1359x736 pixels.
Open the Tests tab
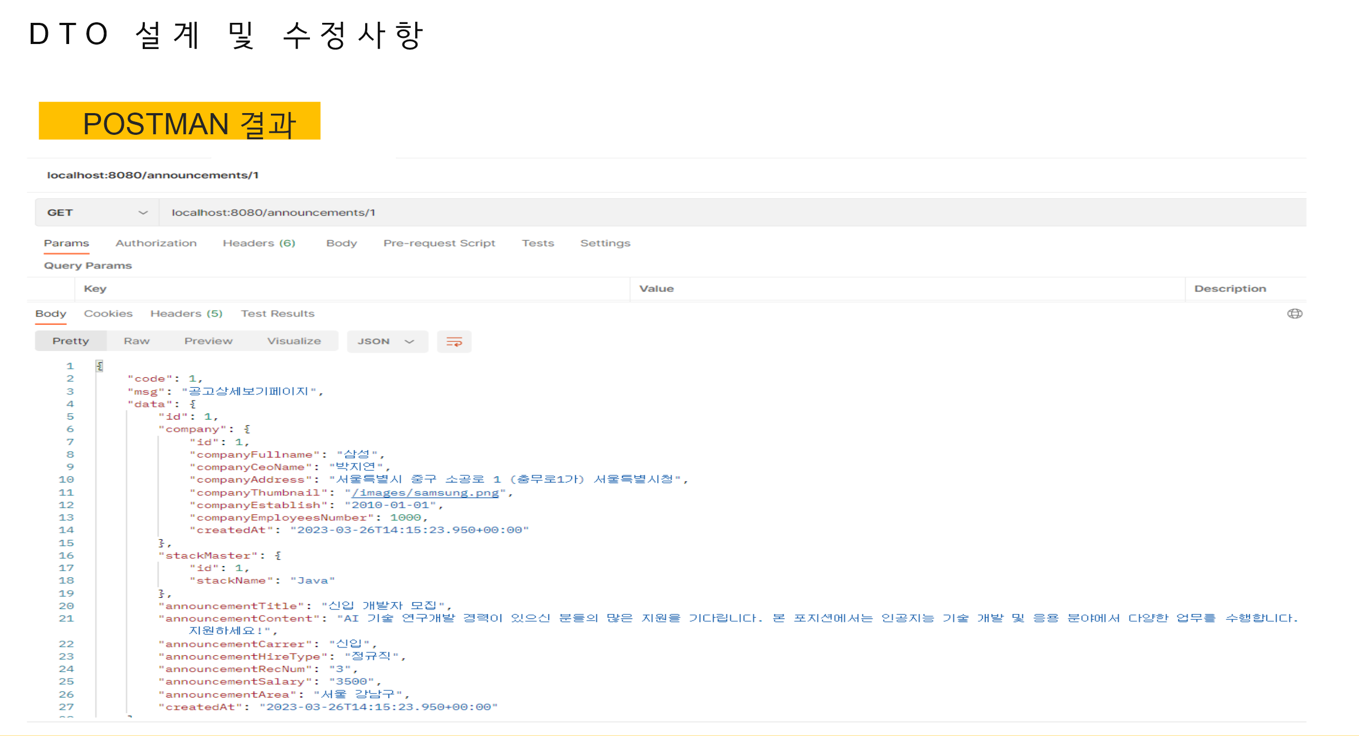[x=537, y=243]
